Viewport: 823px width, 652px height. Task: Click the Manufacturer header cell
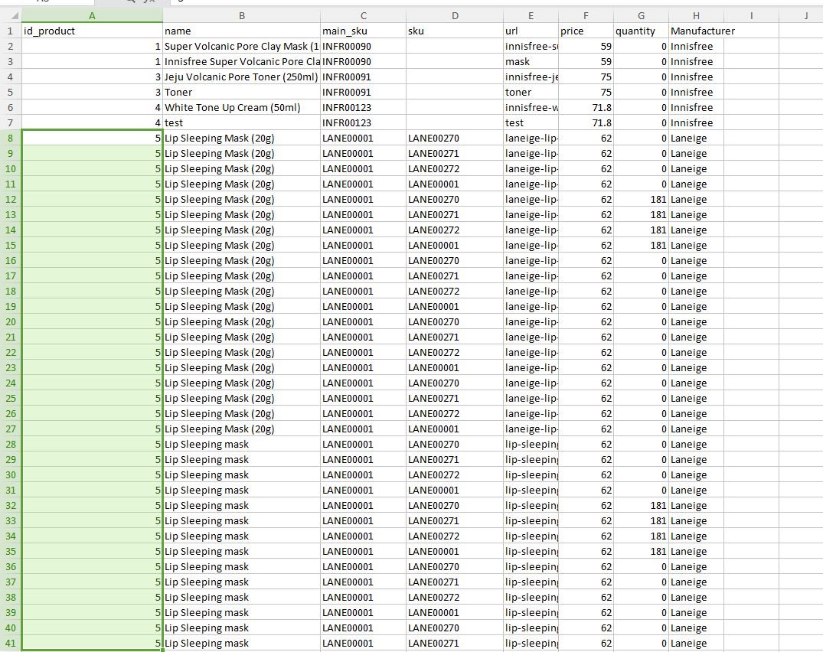click(696, 31)
